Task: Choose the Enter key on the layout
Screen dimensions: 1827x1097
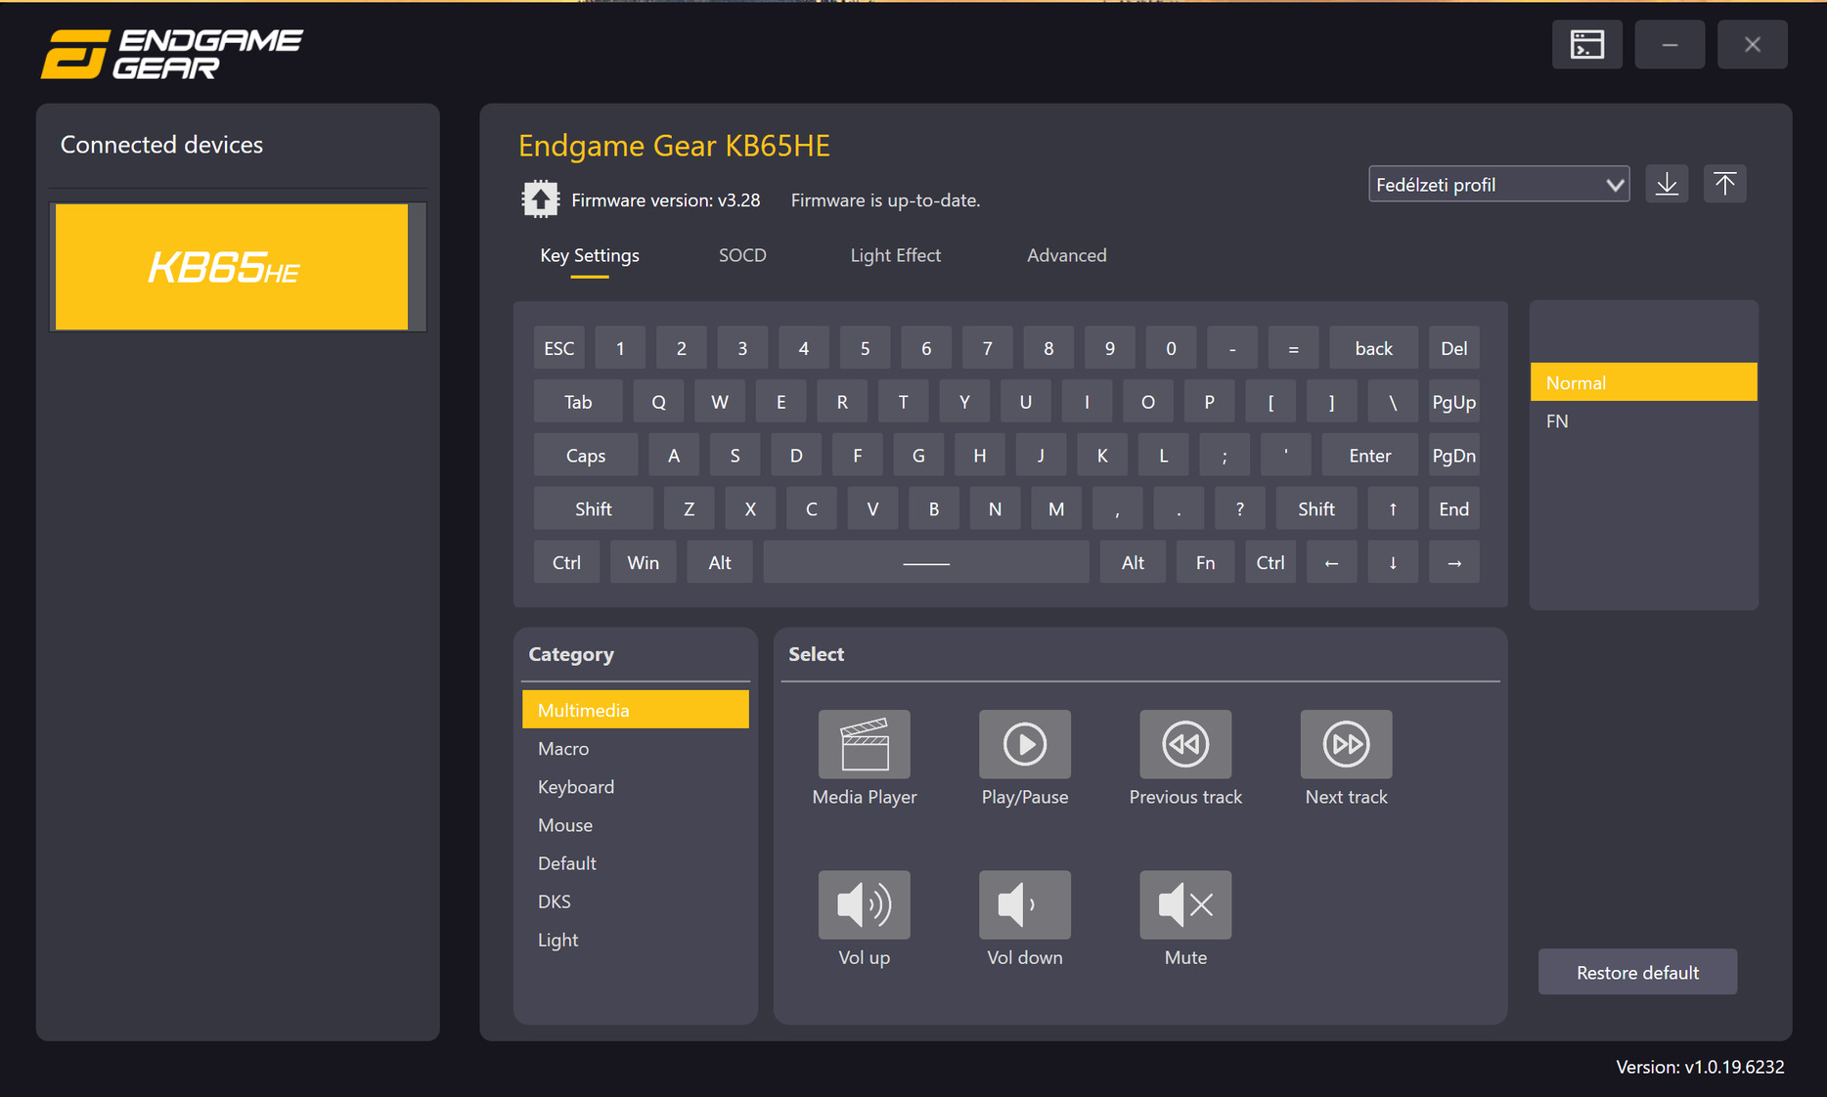Action: pos(1369,456)
